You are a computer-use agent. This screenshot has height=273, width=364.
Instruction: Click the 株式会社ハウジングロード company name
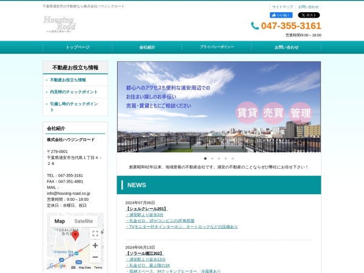point(71,140)
